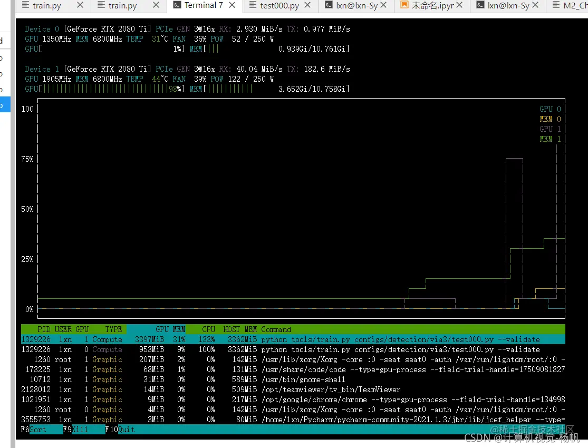588x448 pixels.
Task: Click the 44°C temperature reading
Action: pyautogui.click(x=160, y=79)
